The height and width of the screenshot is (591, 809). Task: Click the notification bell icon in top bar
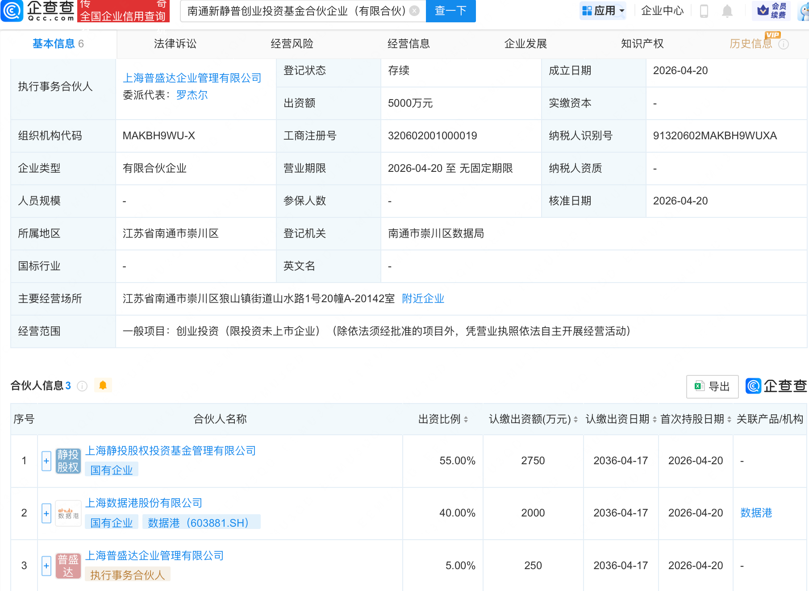[x=727, y=11]
